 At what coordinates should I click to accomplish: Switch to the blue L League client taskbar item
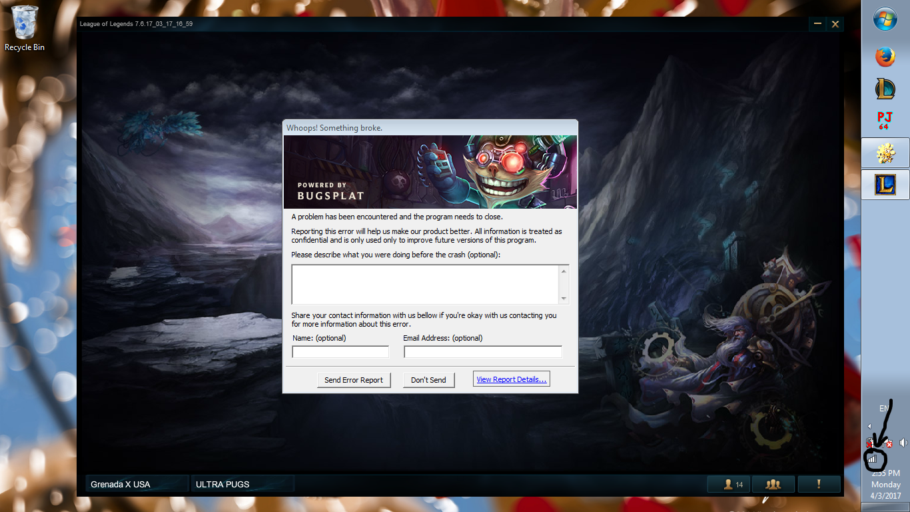[885, 185]
